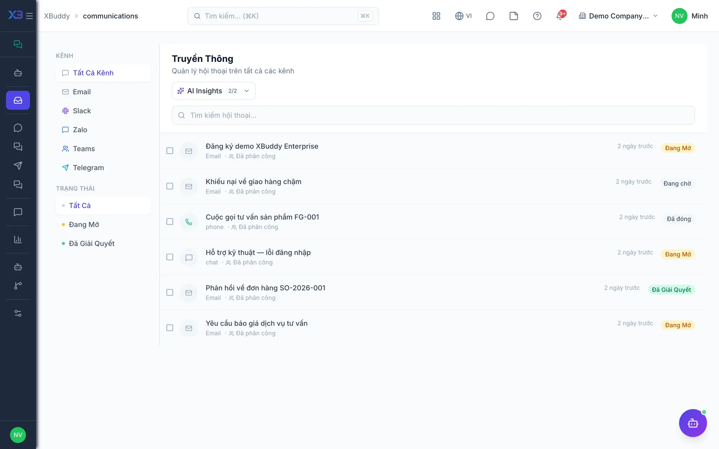Filter by Zalo channel
This screenshot has height=449, width=719.
(103, 130)
